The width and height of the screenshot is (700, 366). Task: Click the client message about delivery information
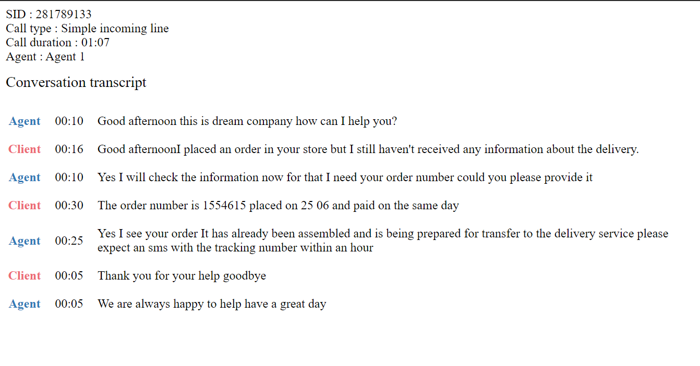click(368, 149)
